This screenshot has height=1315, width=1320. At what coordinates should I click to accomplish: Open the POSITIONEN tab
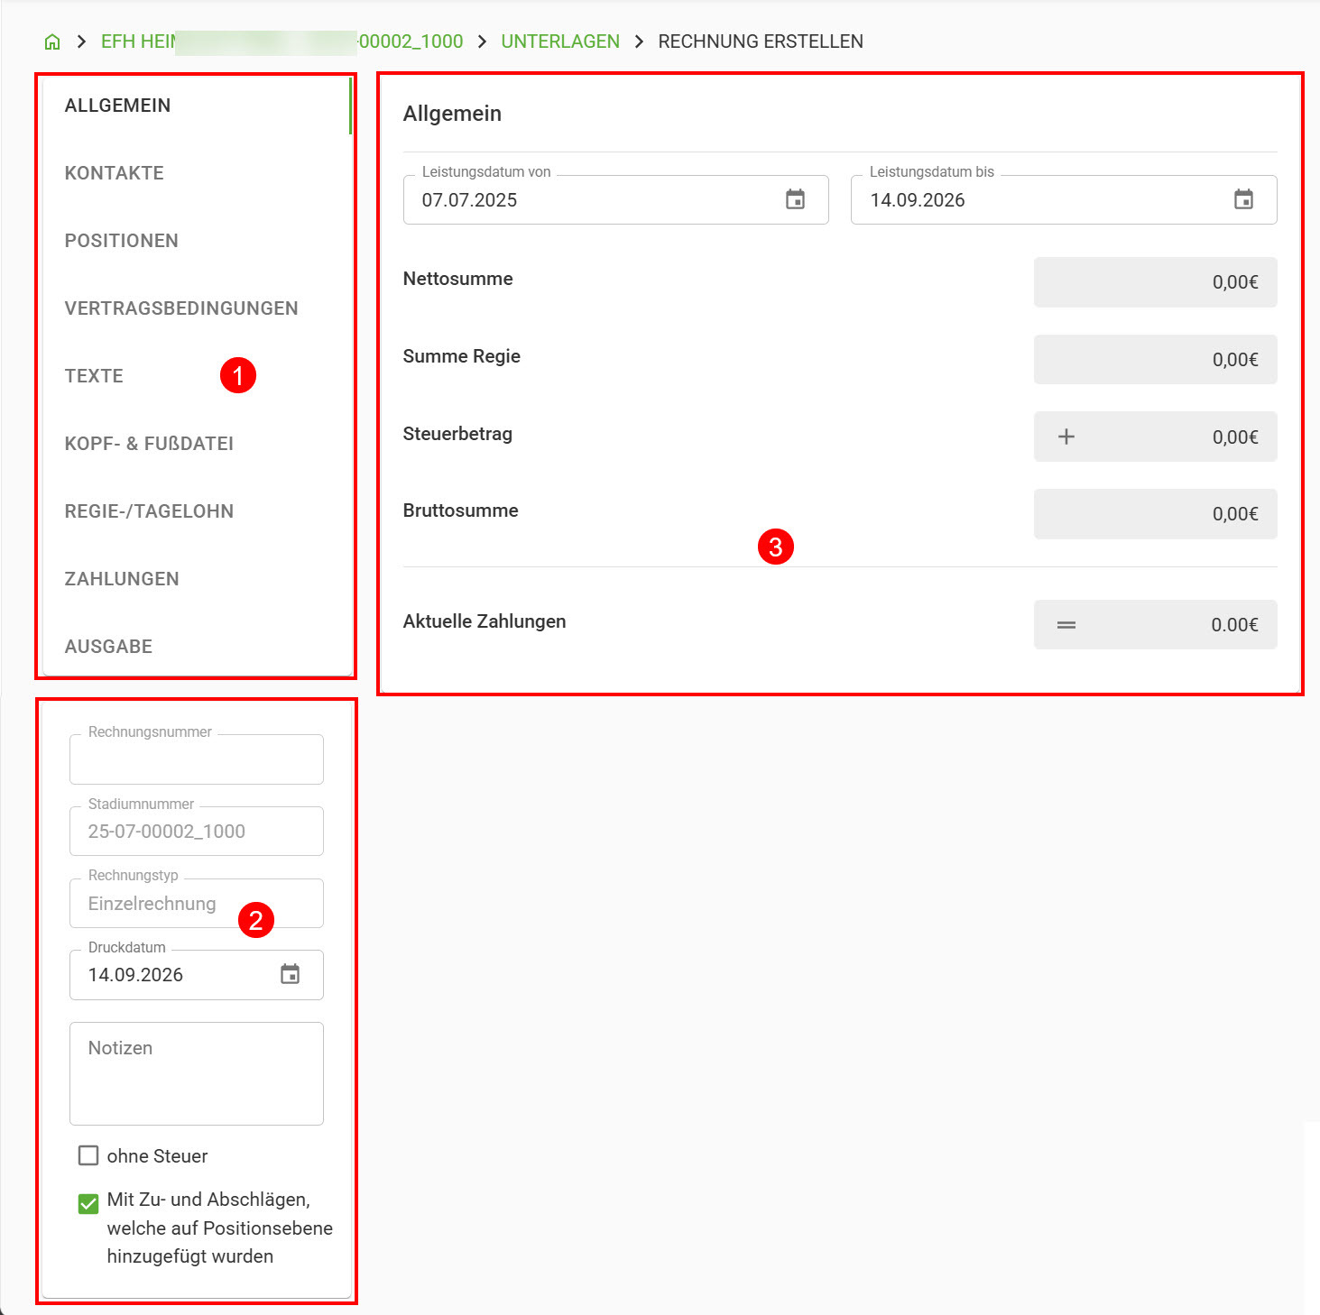(197, 241)
